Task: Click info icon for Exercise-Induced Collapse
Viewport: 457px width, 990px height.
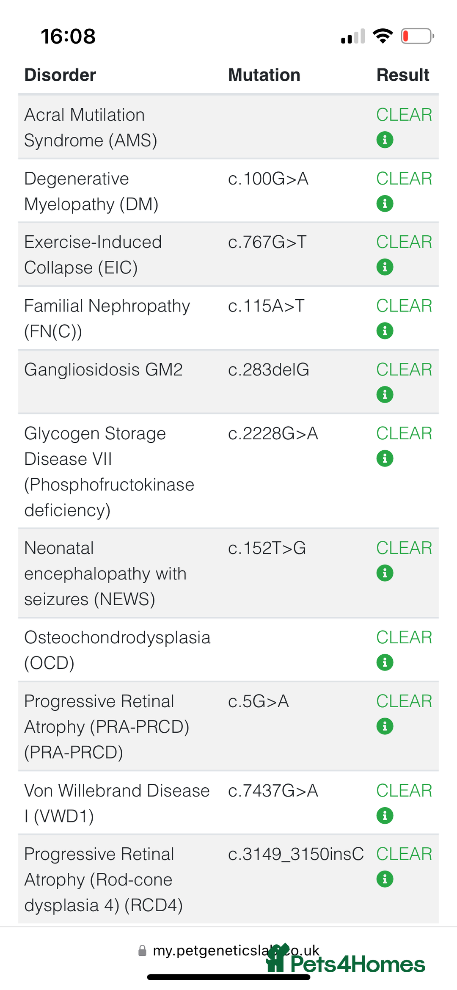Action: tap(385, 267)
